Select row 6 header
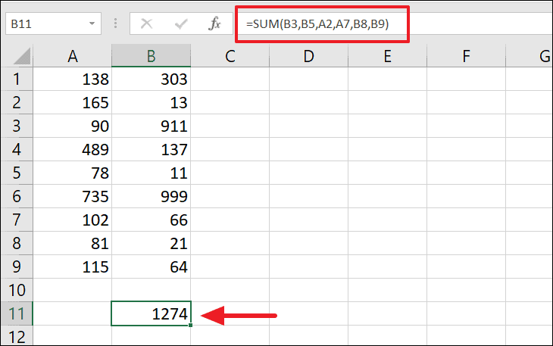This screenshot has width=553, height=346. coord(17,196)
